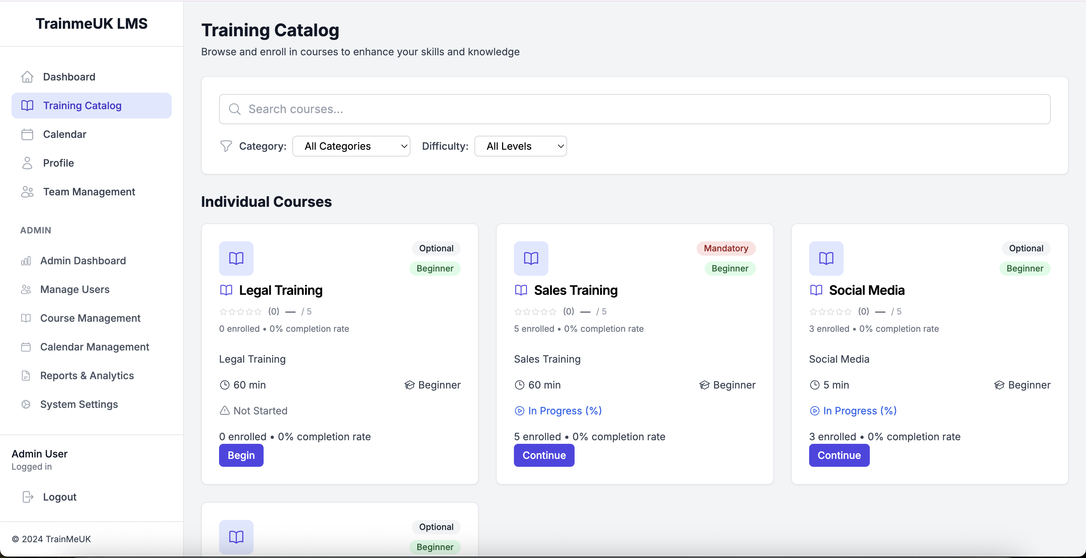Click the Team Management people icon
This screenshot has height=558, width=1086.
[27, 192]
